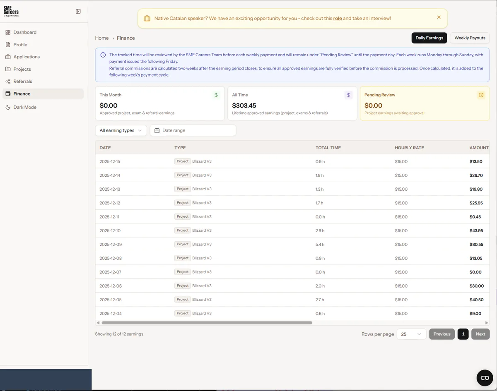
Task: Click the amount $9.00
Action: (475, 314)
